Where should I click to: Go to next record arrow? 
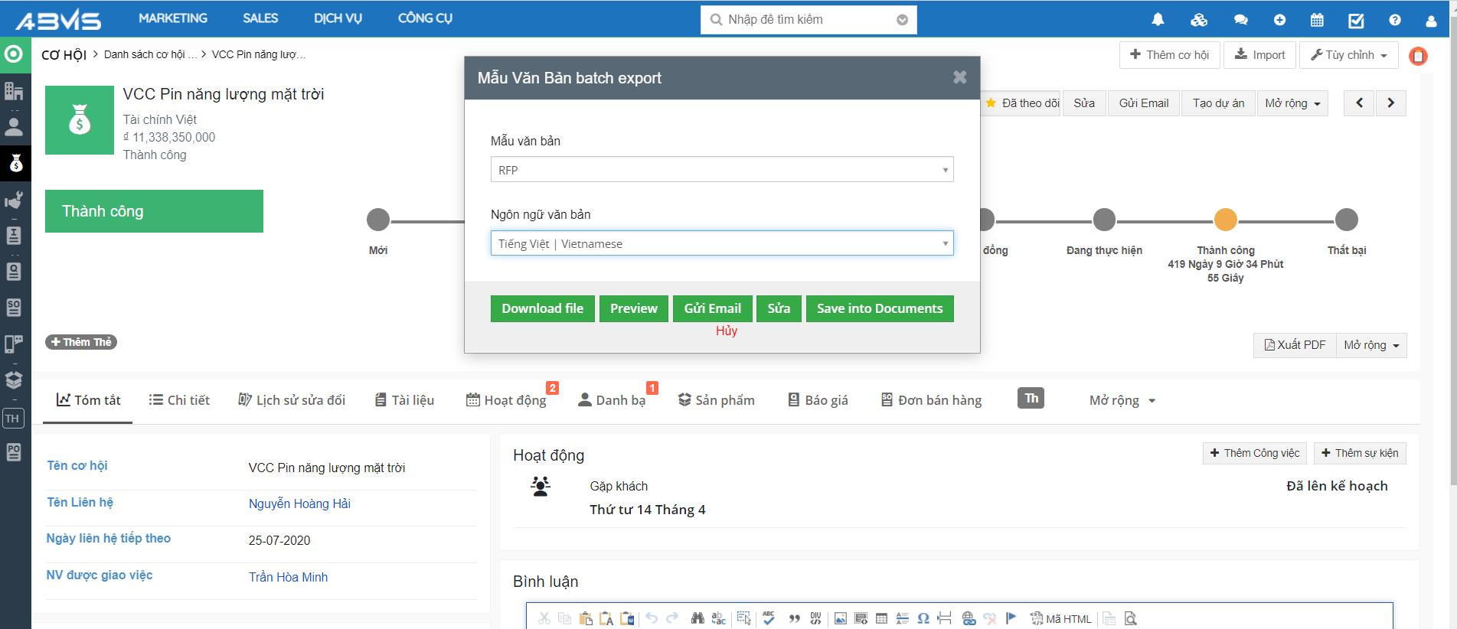[x=1390, y=103]
